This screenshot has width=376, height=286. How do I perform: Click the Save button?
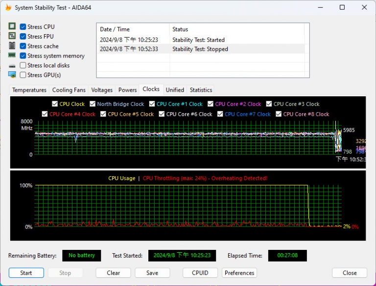click(152, 273)
